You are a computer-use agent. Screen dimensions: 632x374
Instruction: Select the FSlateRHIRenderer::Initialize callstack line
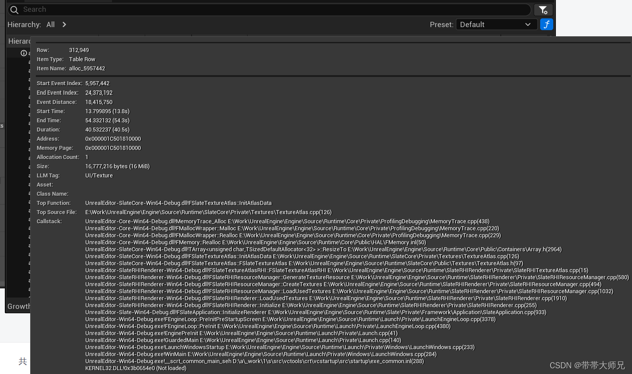click(311, 305)
